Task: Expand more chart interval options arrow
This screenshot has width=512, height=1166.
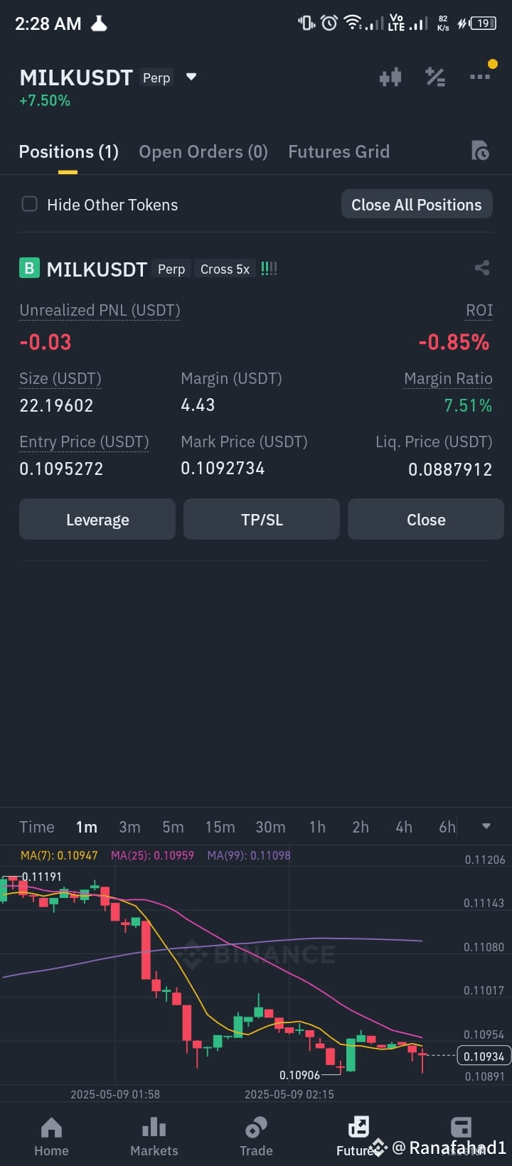Action: (486, 826)
